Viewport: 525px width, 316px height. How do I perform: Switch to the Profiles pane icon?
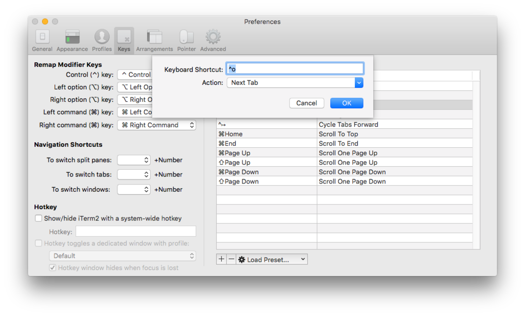coord(102,40)
